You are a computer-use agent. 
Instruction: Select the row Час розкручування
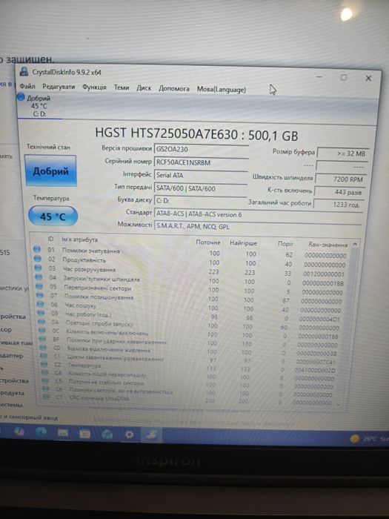click(191, 271)
